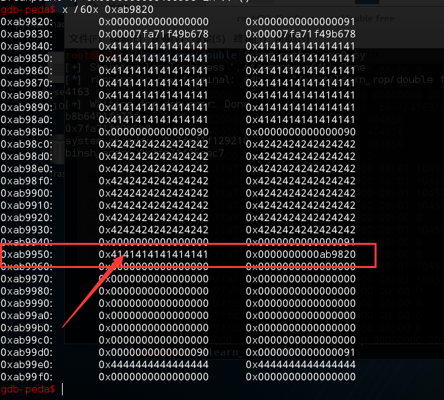Click the 0xab99d0 address label
Viewport: 444px width, 400px height.
click(27, 352)
